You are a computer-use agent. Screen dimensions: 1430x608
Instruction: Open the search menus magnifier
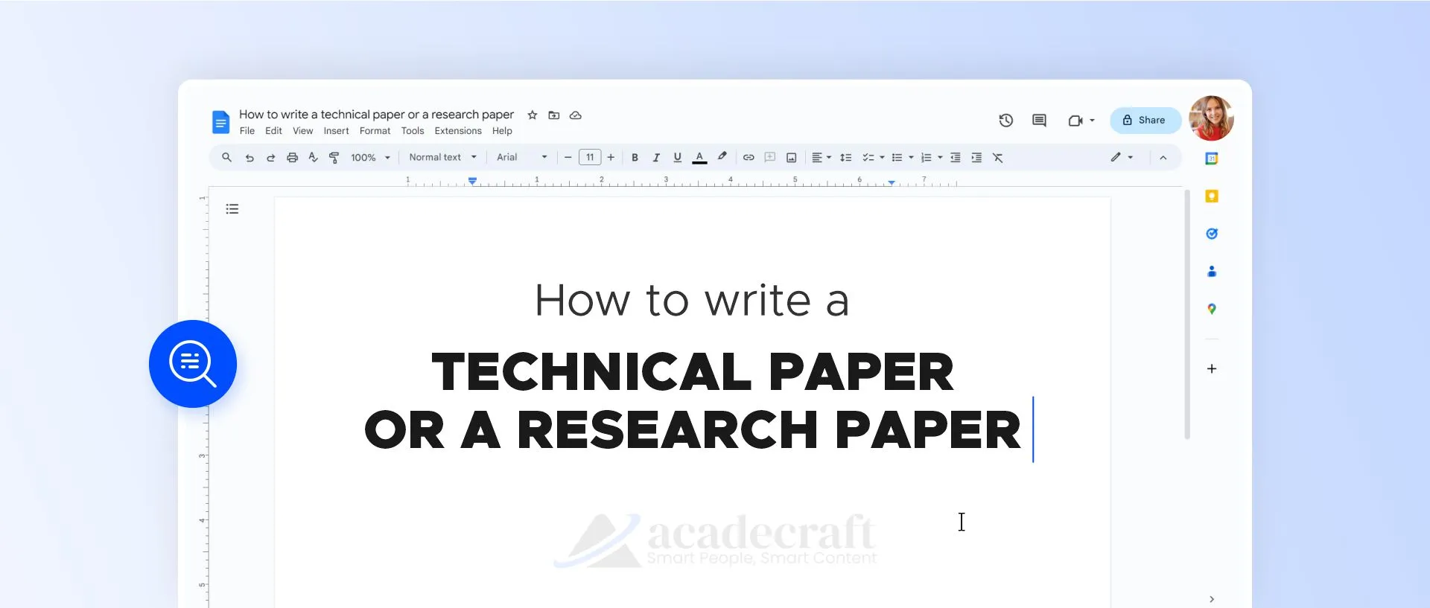coord(227,158)
